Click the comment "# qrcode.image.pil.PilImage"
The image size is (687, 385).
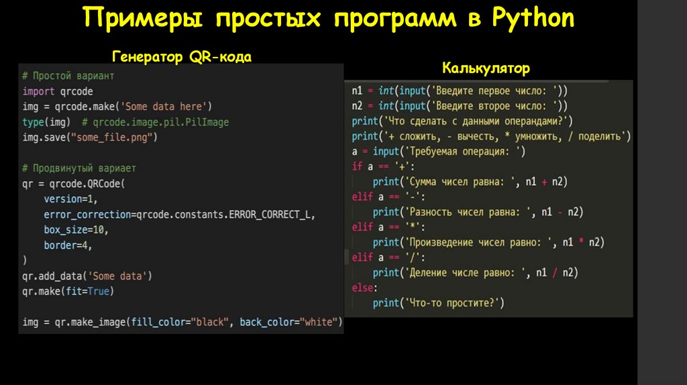pyautogui.click(x=155, y=122)
